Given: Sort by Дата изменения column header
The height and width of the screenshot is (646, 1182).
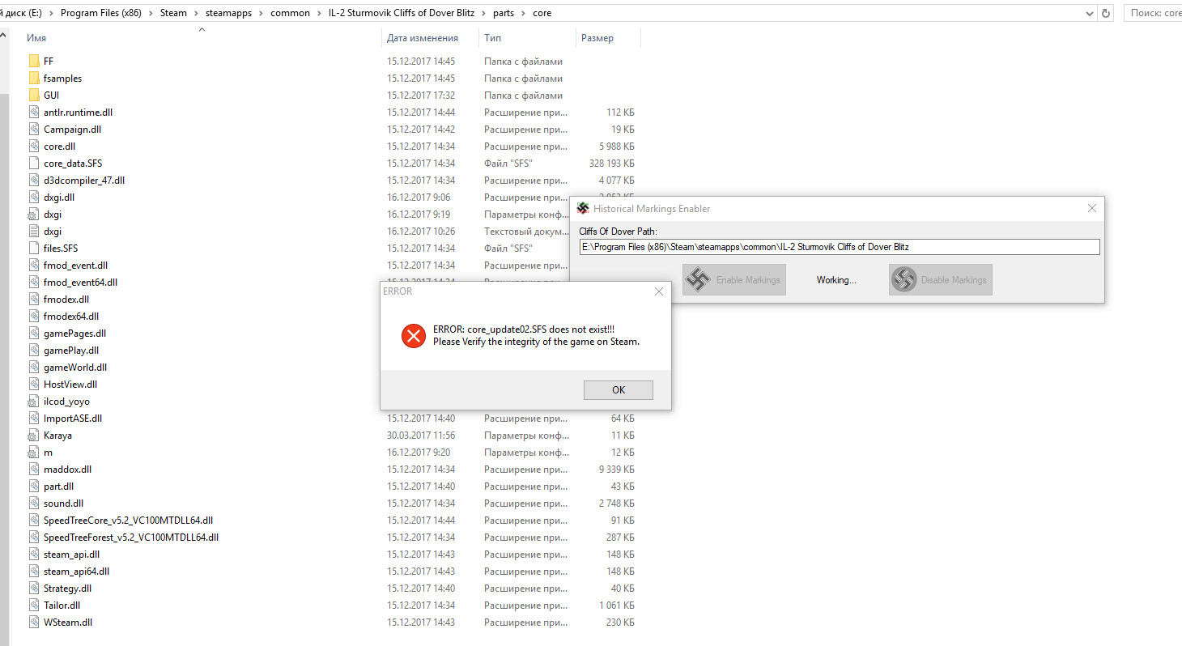Looking at the screenshot, I should 423,38.
